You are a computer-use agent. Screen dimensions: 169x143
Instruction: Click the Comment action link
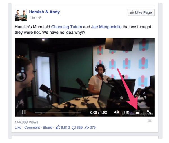tap(32, 128)
